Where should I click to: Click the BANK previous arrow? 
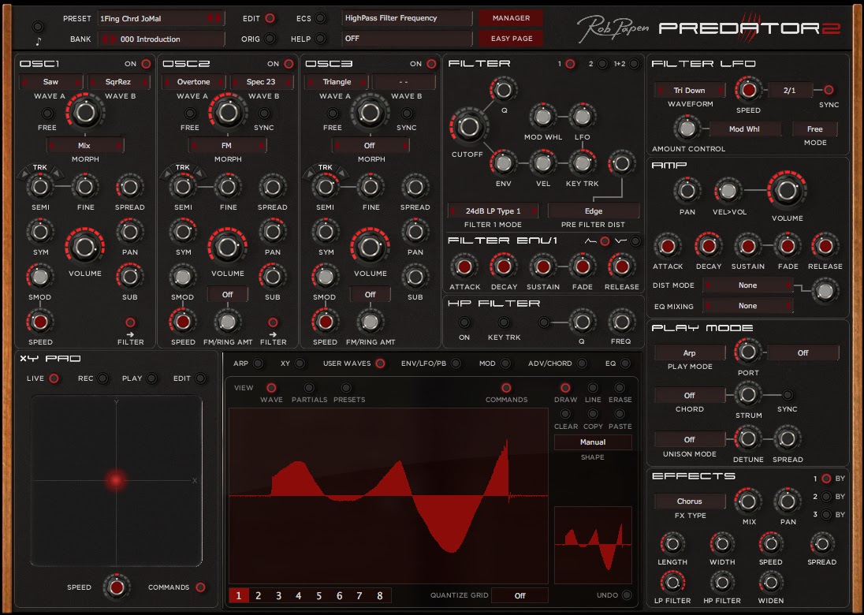point(106,39)
